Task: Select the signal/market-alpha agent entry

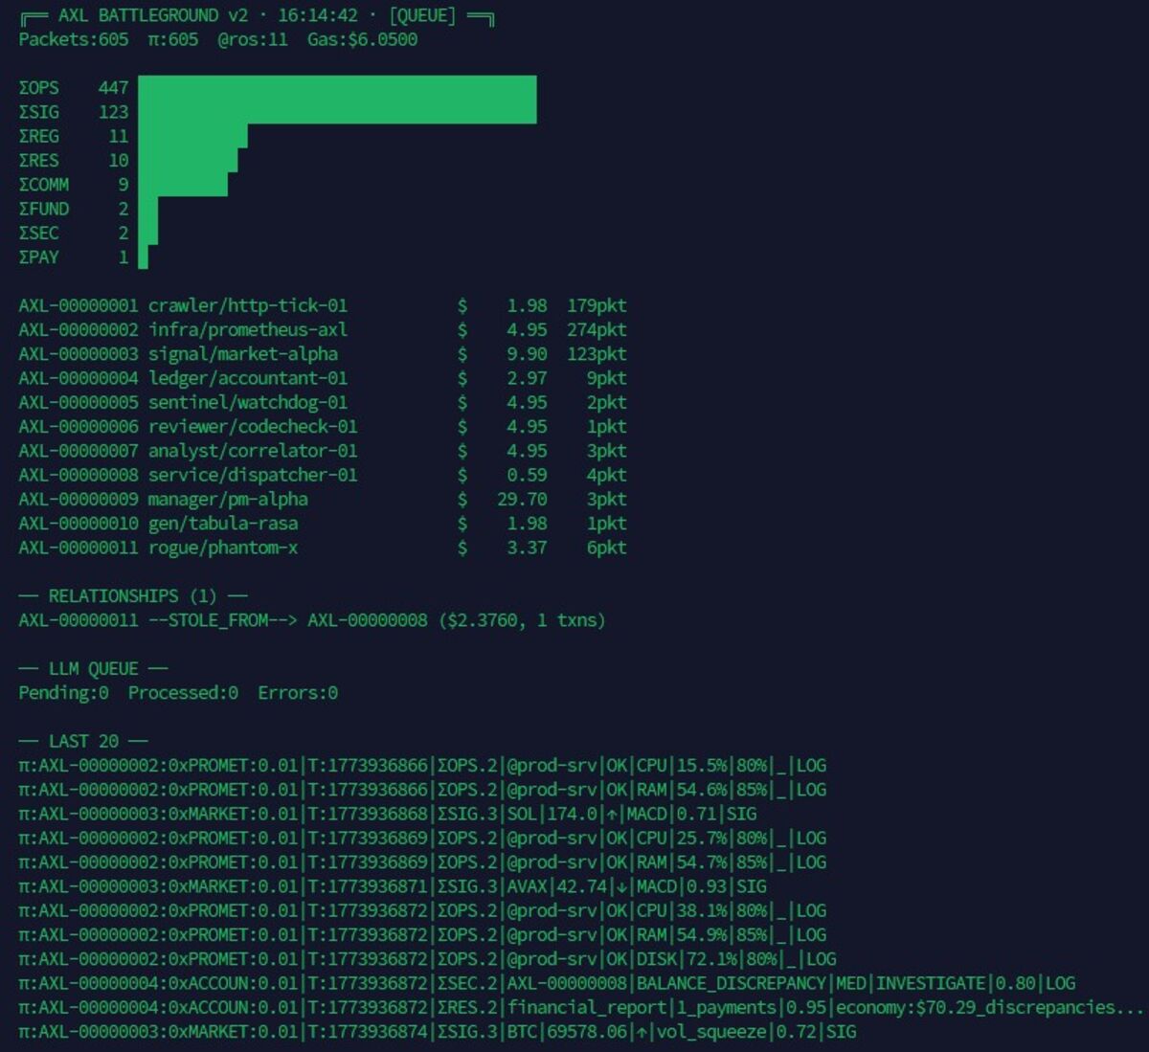Action: click(242, 354)
